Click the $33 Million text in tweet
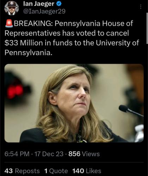Screen dimensions: 148x176 (24, 43)
